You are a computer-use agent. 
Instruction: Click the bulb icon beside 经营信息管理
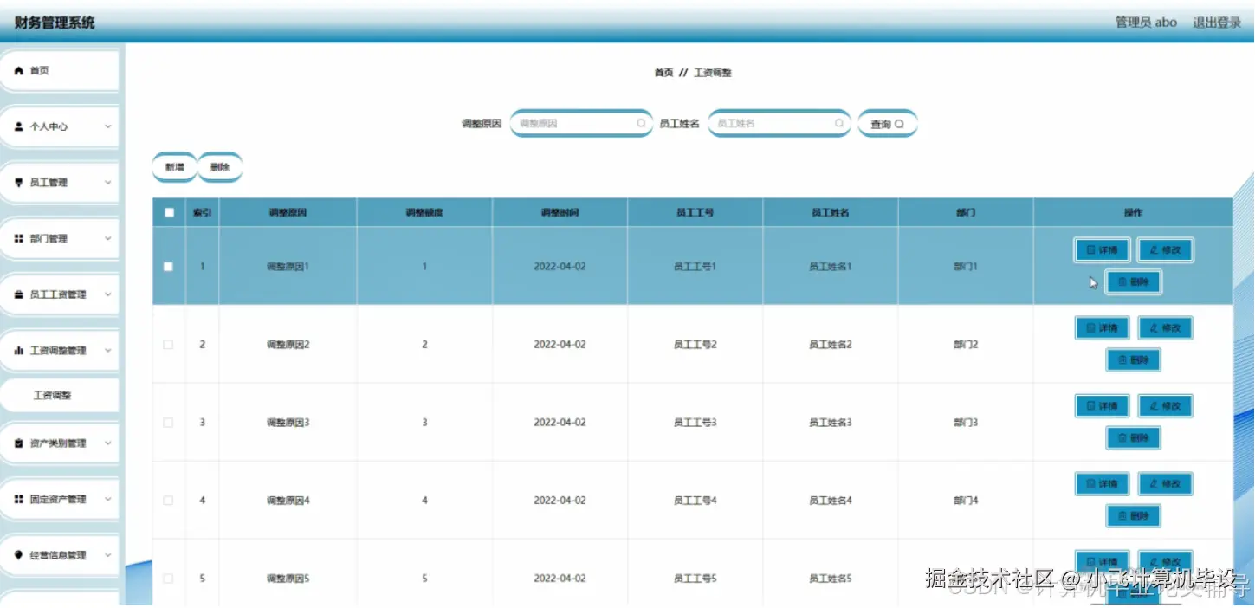[x=19, y=555]
